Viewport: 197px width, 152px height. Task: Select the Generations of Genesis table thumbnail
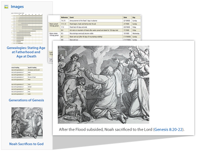point(27,79)
